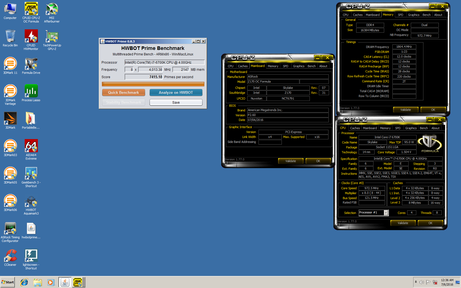Open SPD tab in bottom CPU-Z window
Image resolution: width=461 pixels, height=288 pixels.
(398, 128)
